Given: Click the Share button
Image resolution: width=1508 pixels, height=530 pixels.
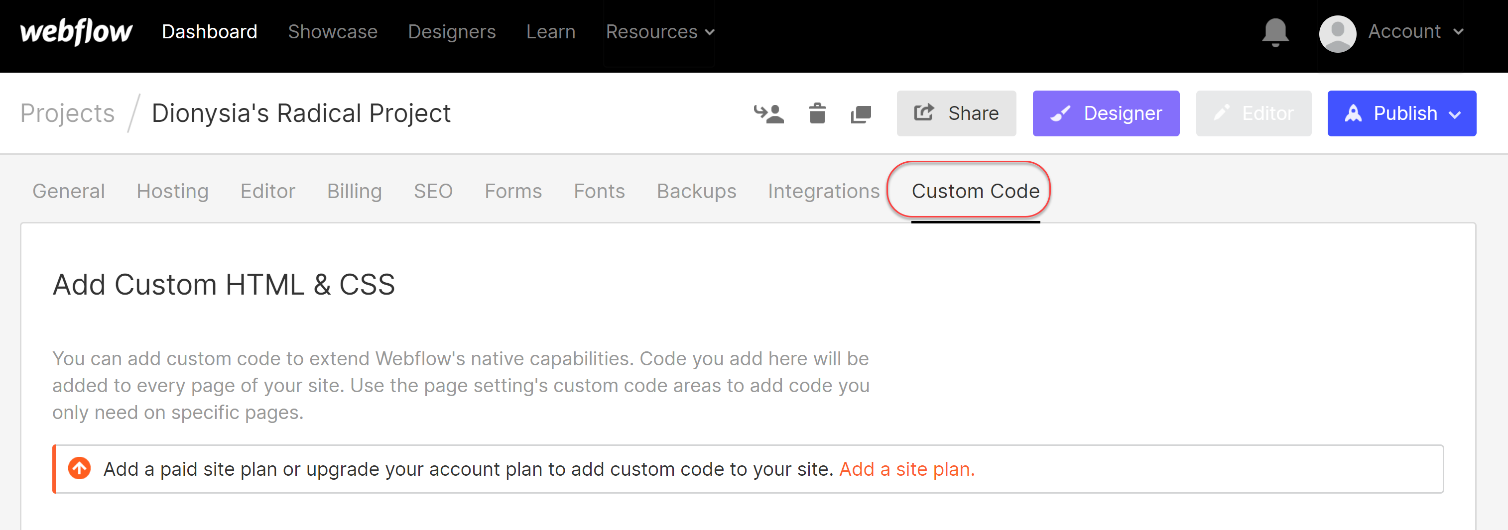Looking at the screenshot, I should click(956, 113).
